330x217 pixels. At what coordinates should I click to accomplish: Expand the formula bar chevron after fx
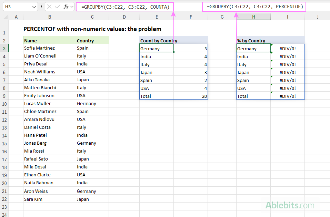coord(72,7)
